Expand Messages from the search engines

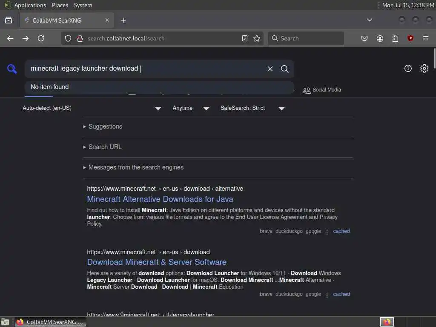point(133,167)
